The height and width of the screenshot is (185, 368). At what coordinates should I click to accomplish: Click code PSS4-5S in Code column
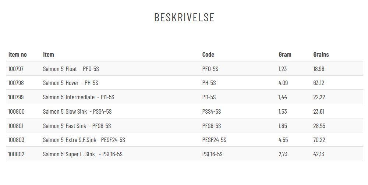point(212,111)
